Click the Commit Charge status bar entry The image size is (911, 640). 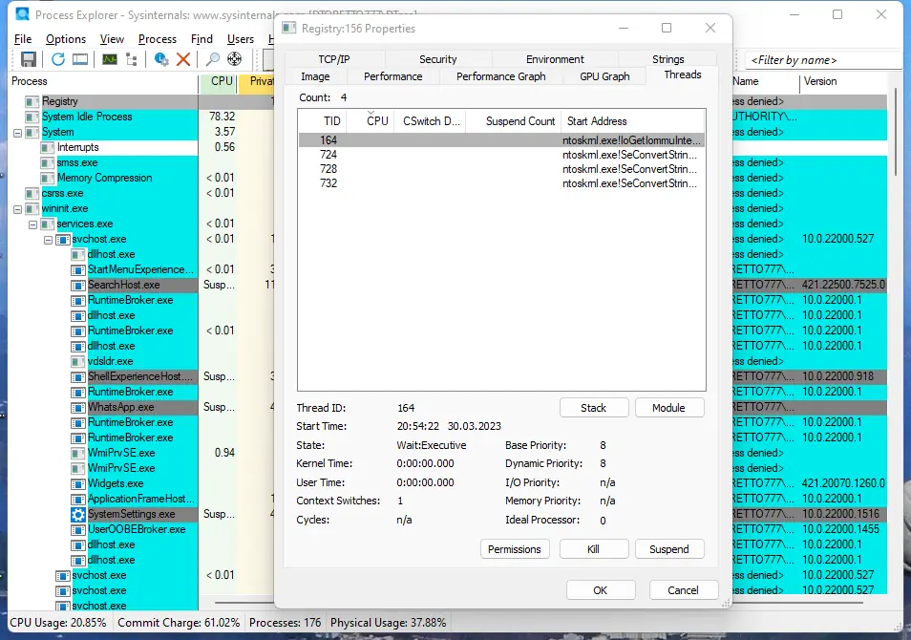click(179, 623)
